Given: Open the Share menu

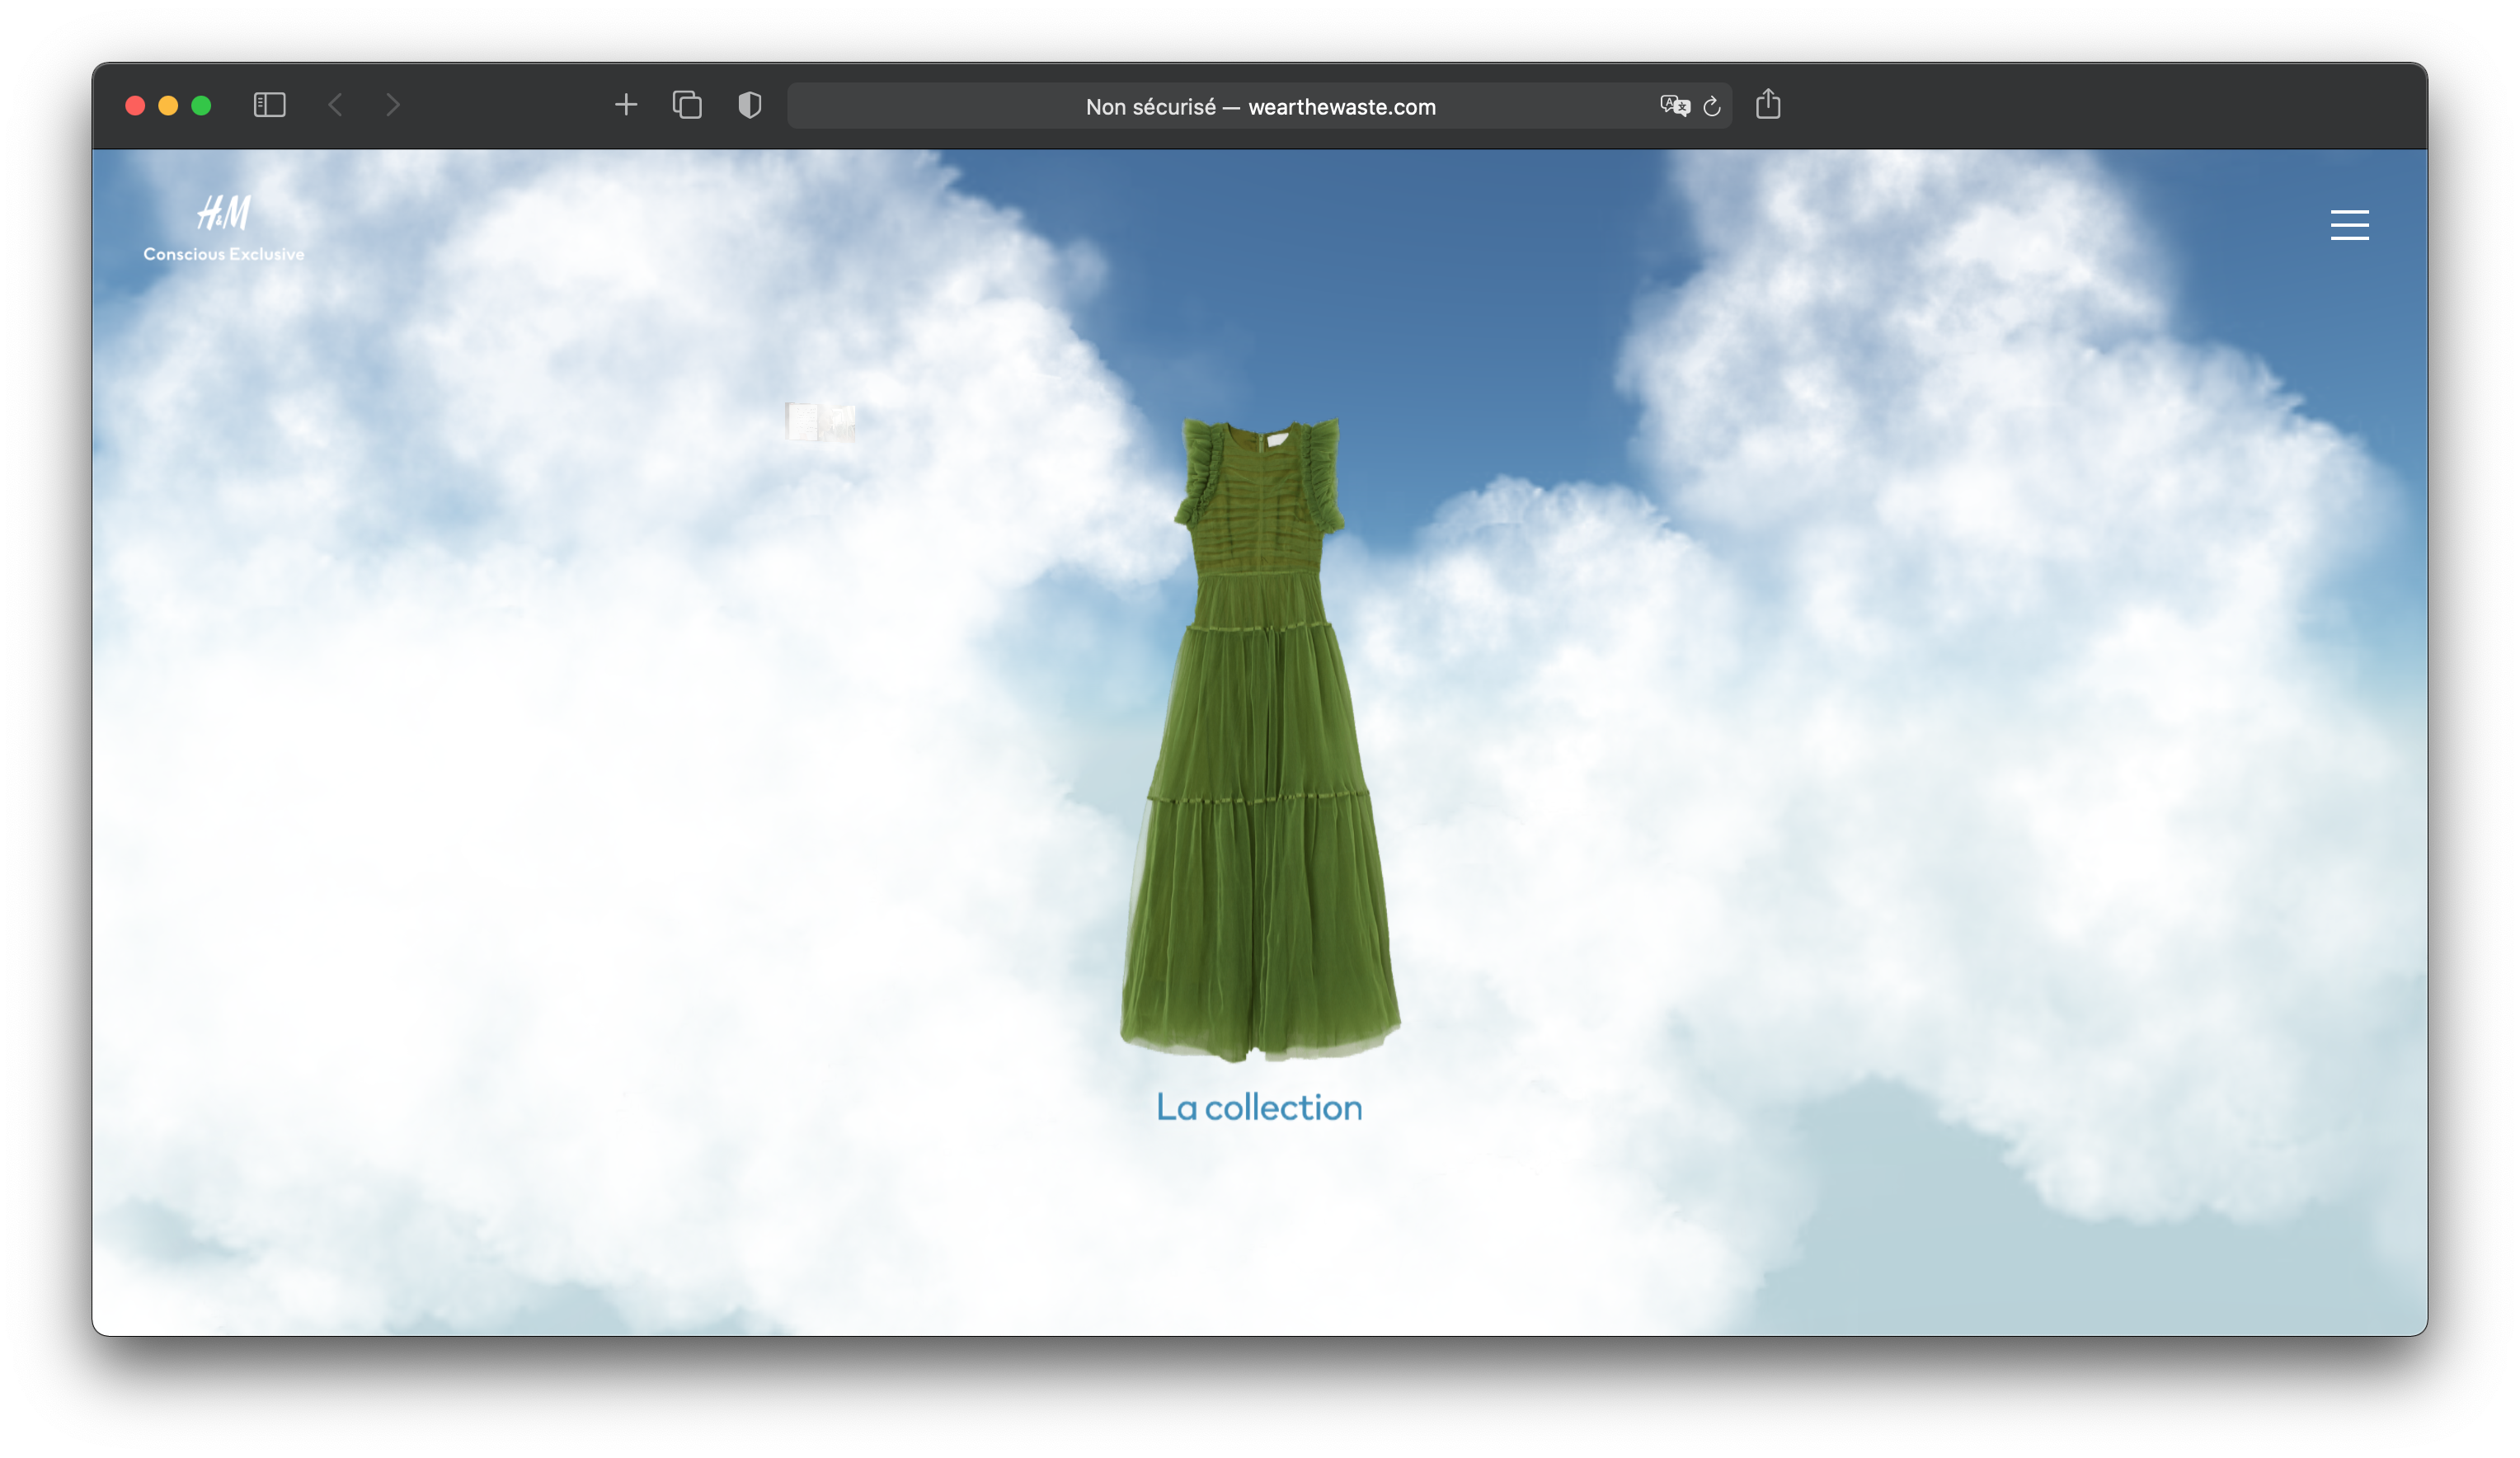Looking at the screenshot, I should (x=1768, y=104).
